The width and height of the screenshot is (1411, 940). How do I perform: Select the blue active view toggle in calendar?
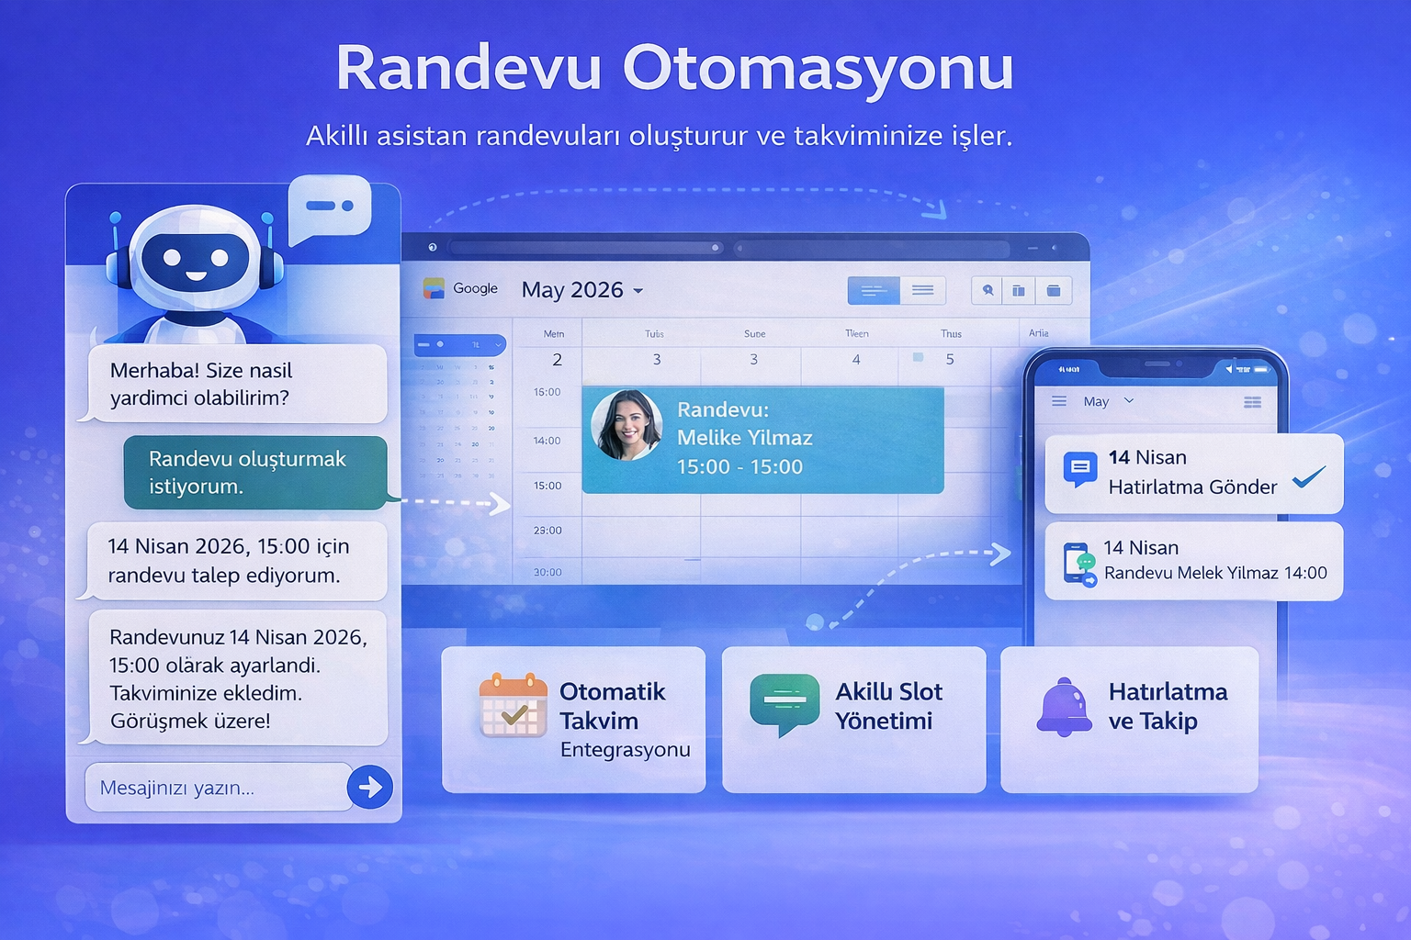pyautogui.click(x=874, y=290)
